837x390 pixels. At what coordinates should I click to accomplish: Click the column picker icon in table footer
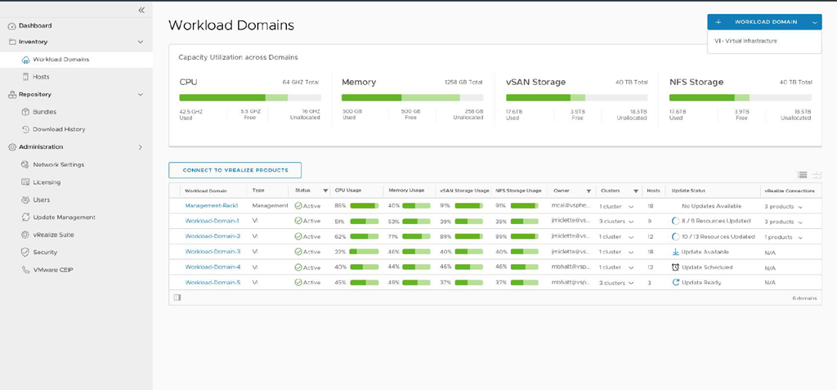(177, 298)
